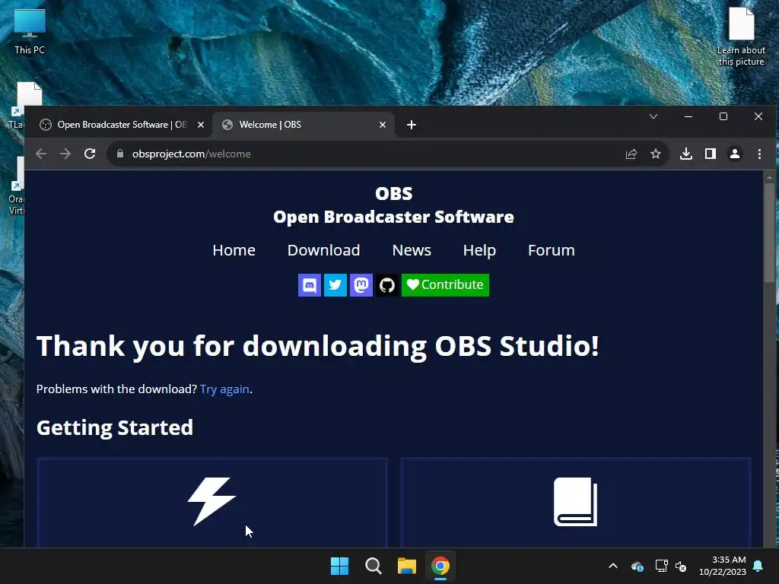Show hidden system tray icons
The height and width of the screenshot is (584, 779).
[613, 566]
